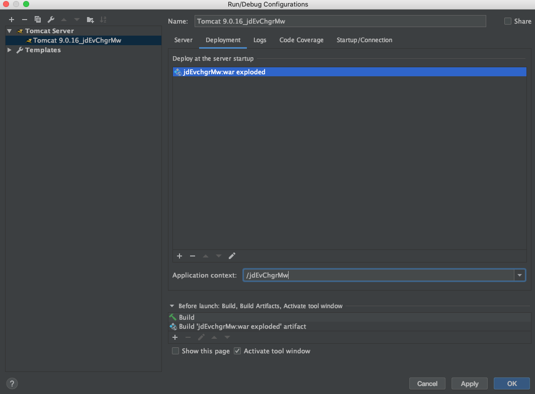Edit the selected deployment artifact
Screen dimensions: 535x394
[232, 256]
